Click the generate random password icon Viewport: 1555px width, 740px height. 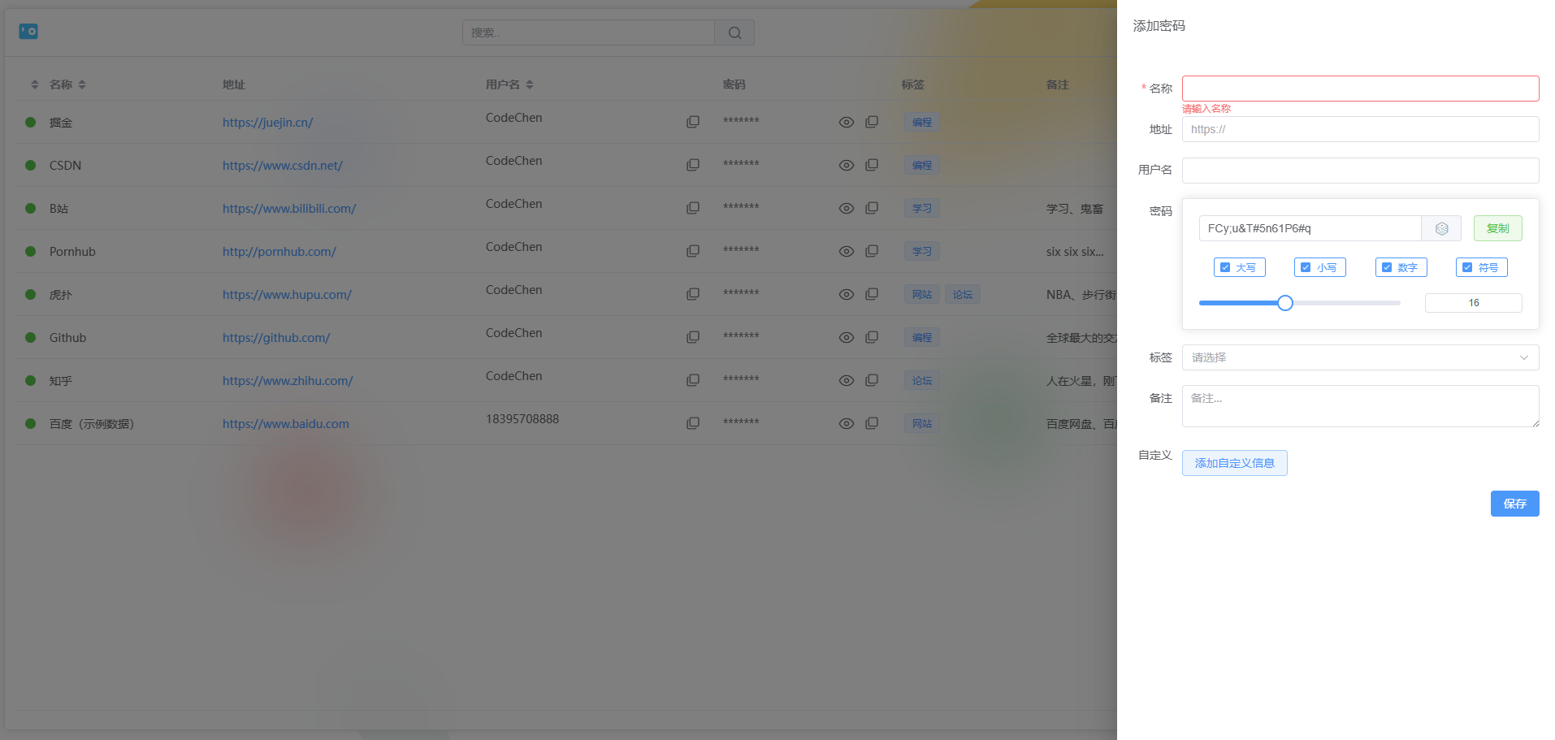point(1441,228)
